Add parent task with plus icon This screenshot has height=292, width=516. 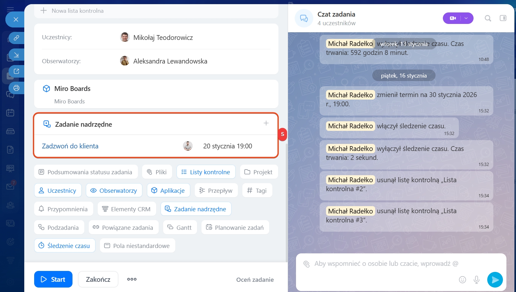point(266,123)
